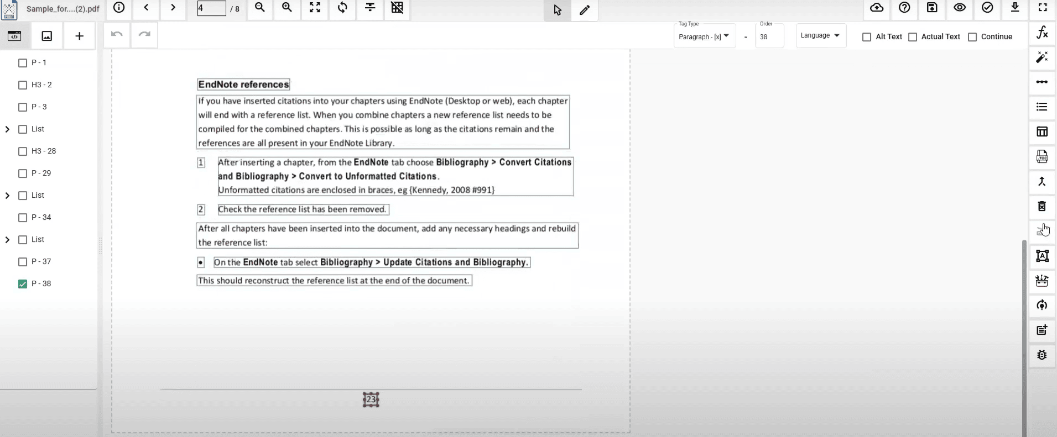Click the list tool icon in sidebar
Viewport: 1057px width, 437px height.
(x=1042, y=107)
